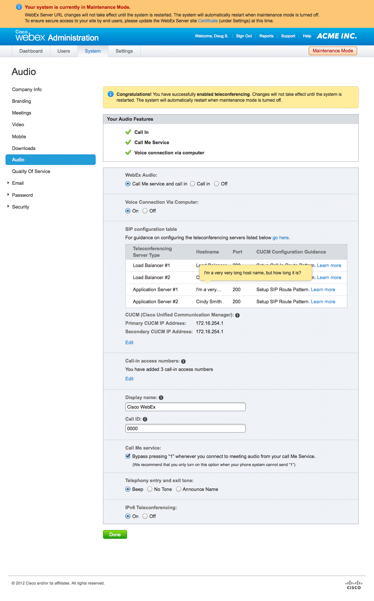Click into the Display name text field
374x601 pixels.
pos(185,407)
